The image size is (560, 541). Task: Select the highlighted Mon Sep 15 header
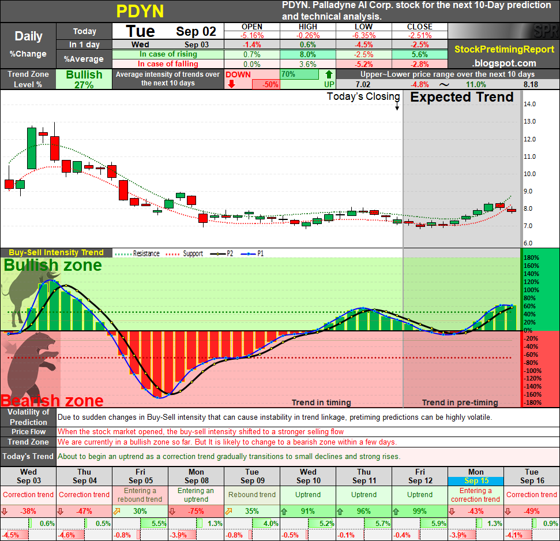tap(476, 476)
